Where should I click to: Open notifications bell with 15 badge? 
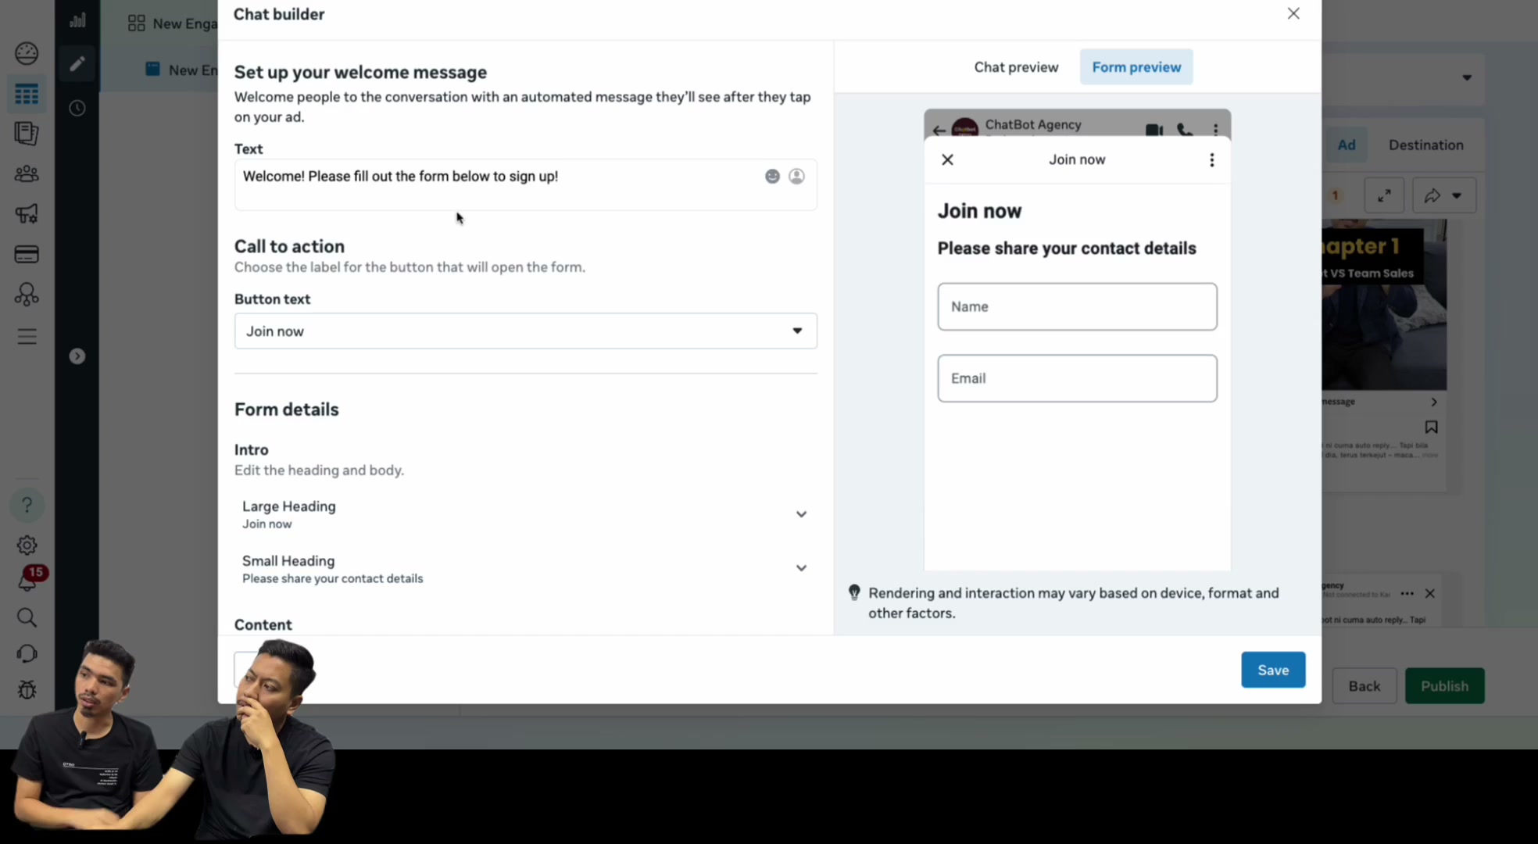(x=30, y=579)
